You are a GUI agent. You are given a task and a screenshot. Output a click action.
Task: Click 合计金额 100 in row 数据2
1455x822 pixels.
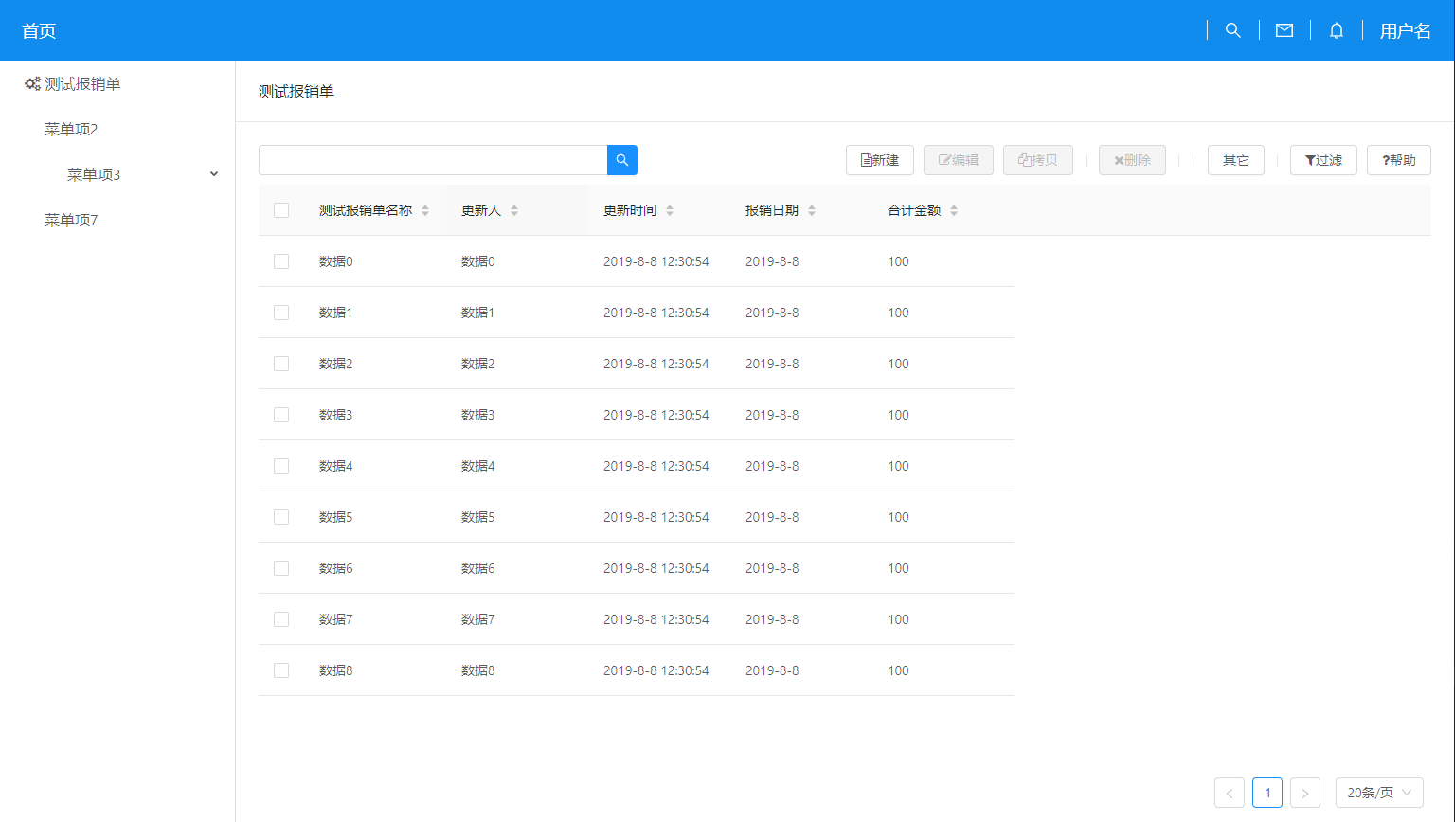(898, 364)
